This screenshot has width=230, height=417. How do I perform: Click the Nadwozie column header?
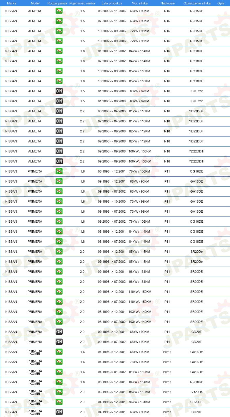(x=167, y=3)
